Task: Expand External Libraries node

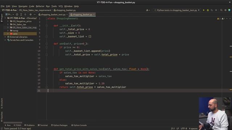Action: pyautogui.click(x=5, y=37)
